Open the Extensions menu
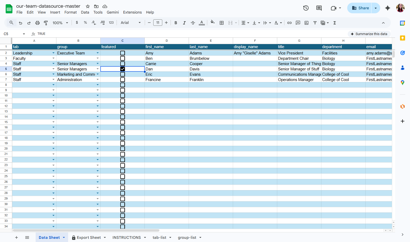 132,12
